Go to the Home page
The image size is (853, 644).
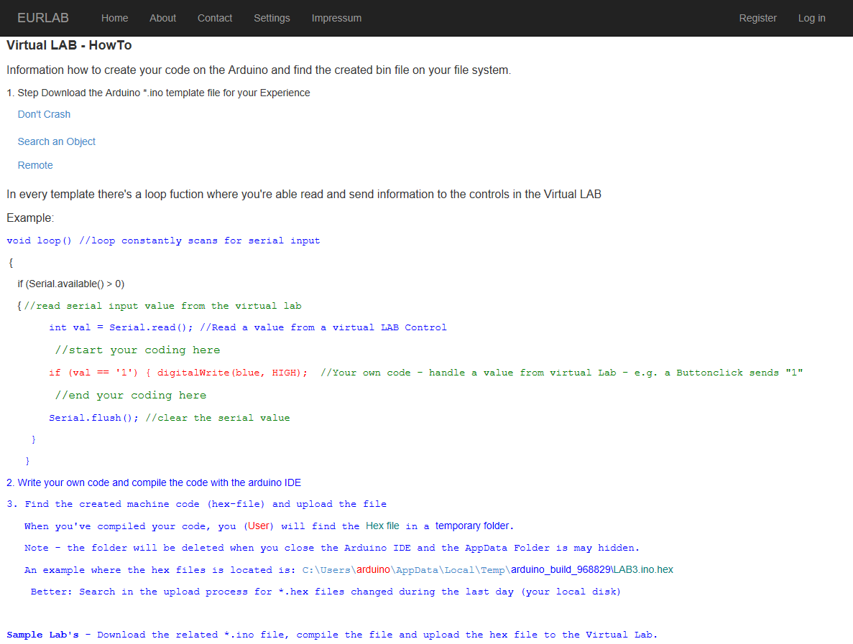[x=115, y=18]
